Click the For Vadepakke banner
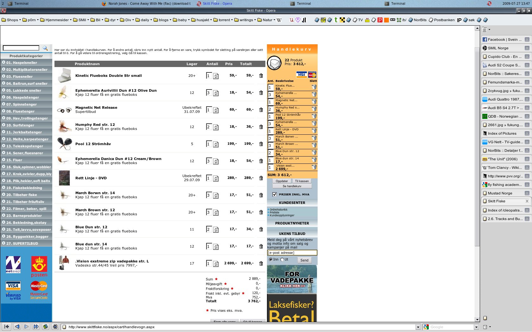The height and width of the screenshot is (332, 532). tap(292, 279)
